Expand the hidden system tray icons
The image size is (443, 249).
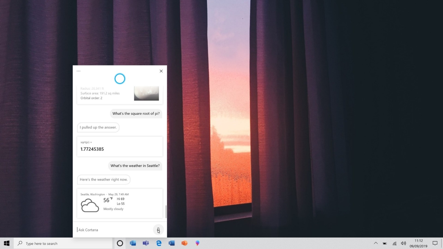(376, 243)
